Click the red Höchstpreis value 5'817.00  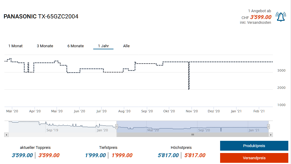pyautogui.click(x=195, y=155)
